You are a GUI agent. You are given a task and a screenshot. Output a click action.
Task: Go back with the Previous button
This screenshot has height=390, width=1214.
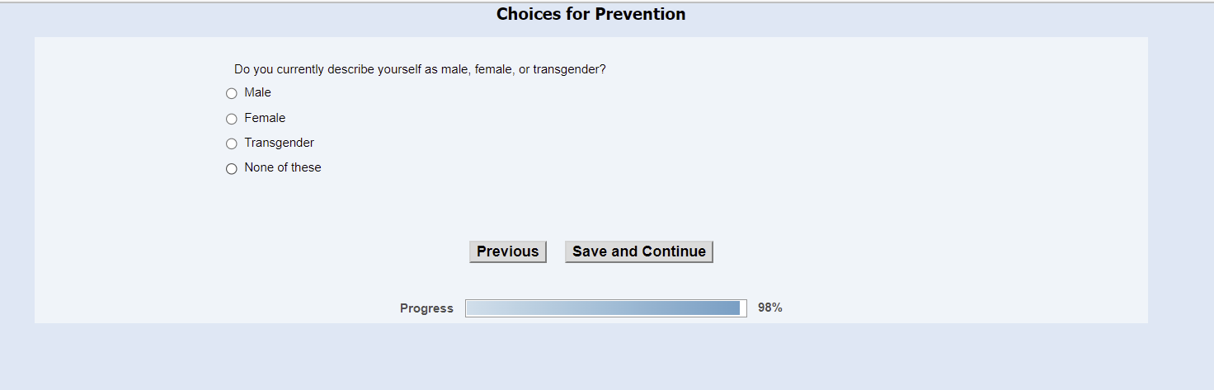[507, 251]
